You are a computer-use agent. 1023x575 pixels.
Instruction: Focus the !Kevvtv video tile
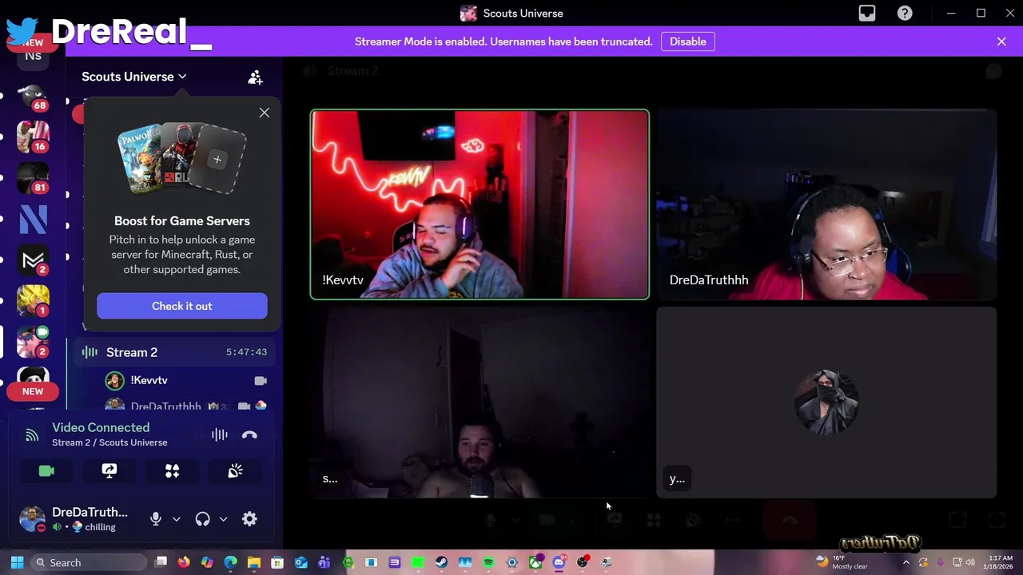(480, 204)
